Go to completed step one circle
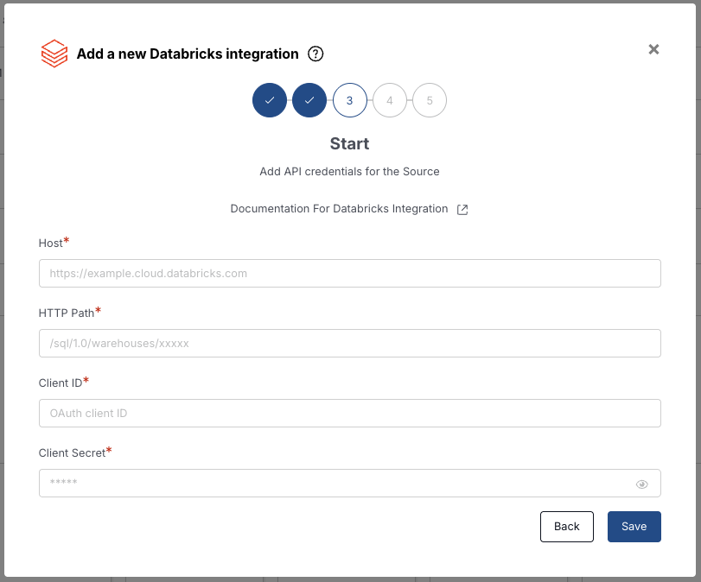The image size is (701, 582). (270, 100)
